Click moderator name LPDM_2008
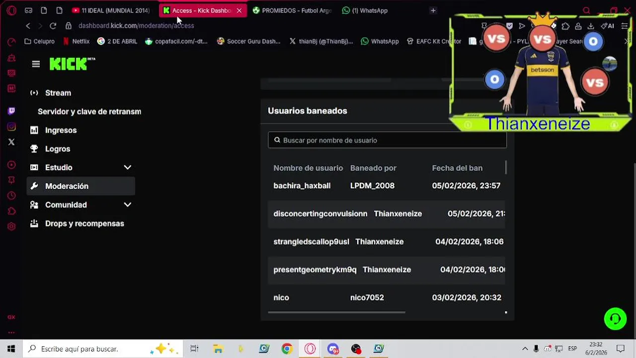This screenshot has width=636, height=358. [x=372, y=185]
